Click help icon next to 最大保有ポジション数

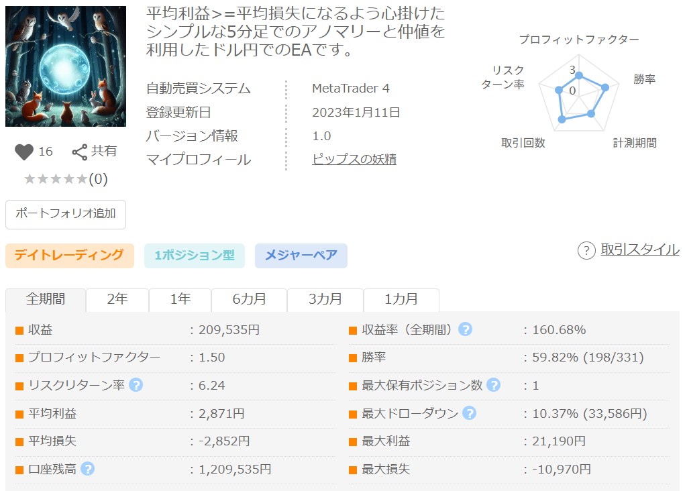click(x=494, y=385)
